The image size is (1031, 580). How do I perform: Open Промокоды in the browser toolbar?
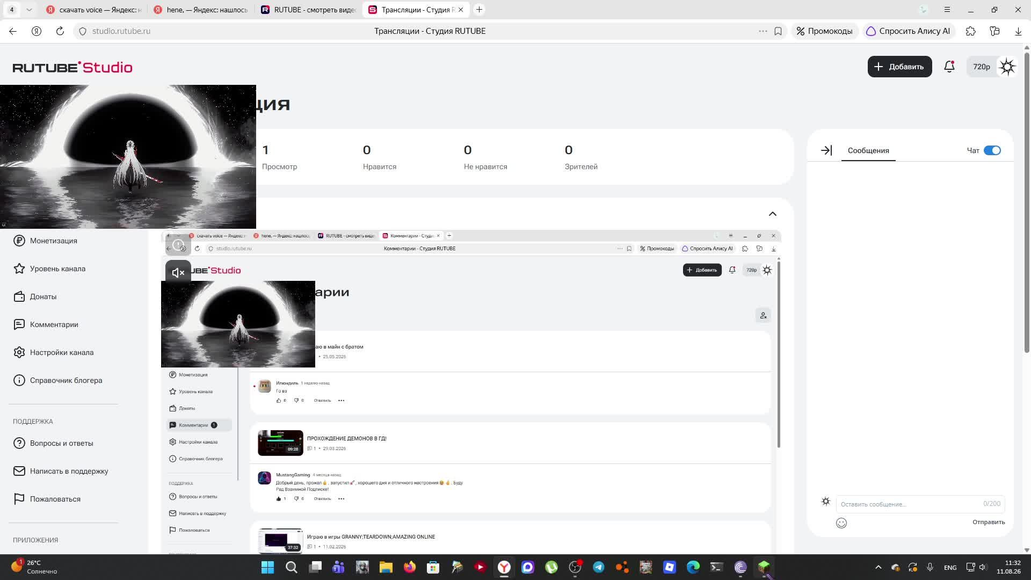click(x=824, y=31)
